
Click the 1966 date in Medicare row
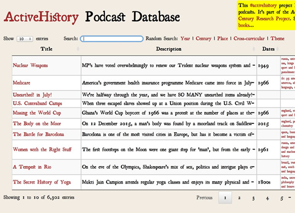click(x=263, y=83)
